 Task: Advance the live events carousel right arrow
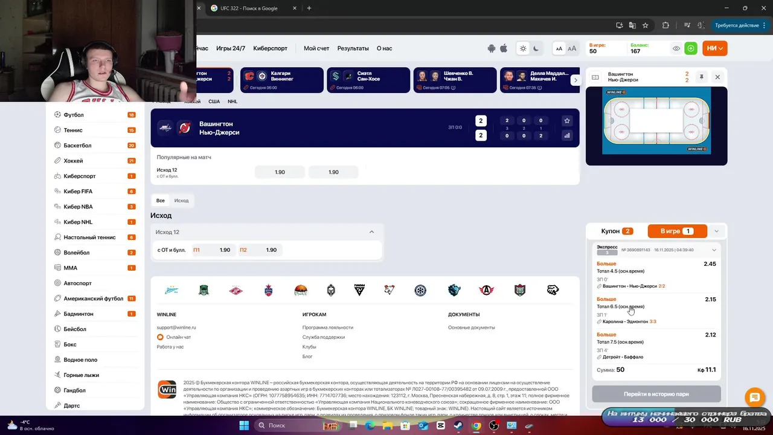[x=576, y=80]
